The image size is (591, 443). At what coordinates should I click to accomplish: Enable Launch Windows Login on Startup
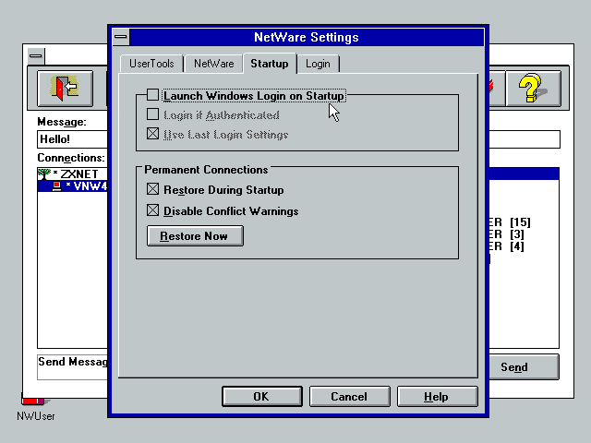(152, 95)
